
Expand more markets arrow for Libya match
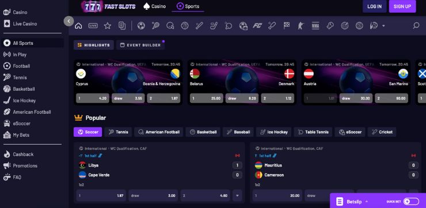click(x=237, y=195)
